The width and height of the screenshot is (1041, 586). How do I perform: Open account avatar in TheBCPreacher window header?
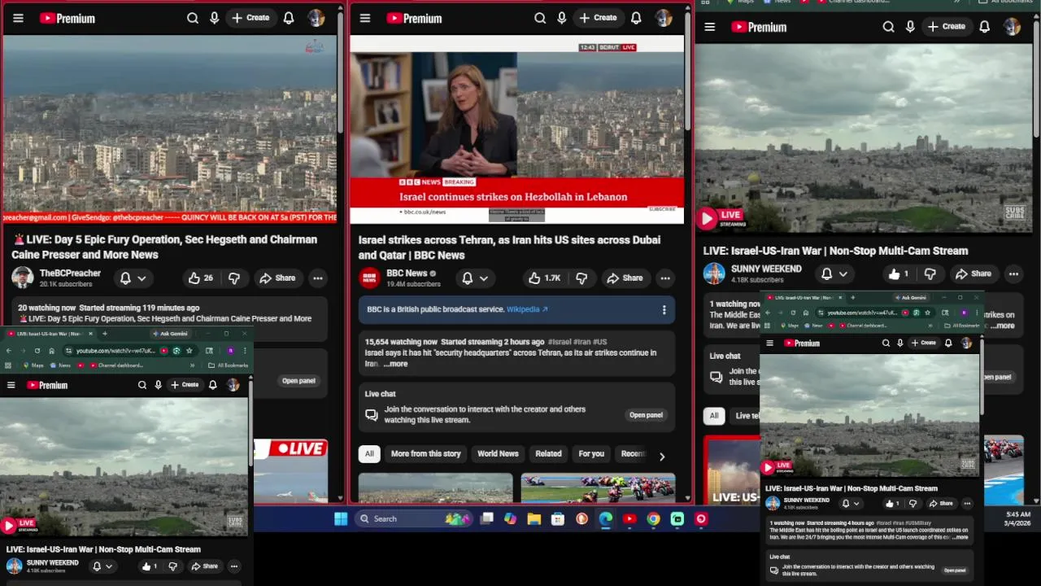pos(316,18)
